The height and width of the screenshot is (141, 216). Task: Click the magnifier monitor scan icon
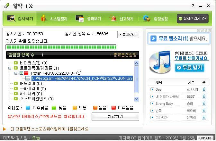[11, 19]
